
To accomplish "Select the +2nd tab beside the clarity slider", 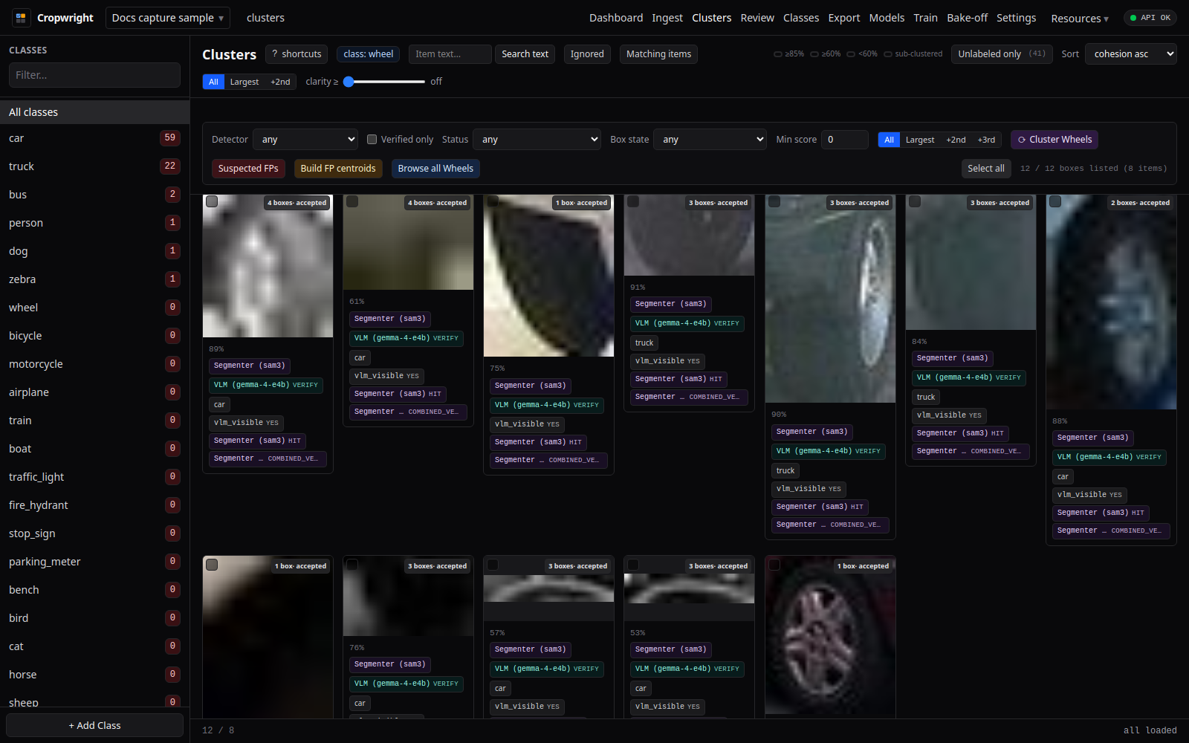I will (x=280, y=82).
